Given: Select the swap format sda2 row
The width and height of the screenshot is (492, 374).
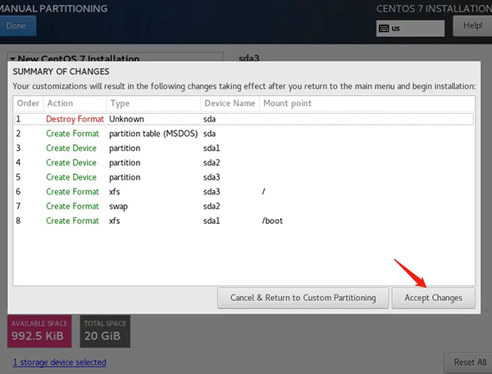Looking at the screenshot, I should [x=244, y=206].
